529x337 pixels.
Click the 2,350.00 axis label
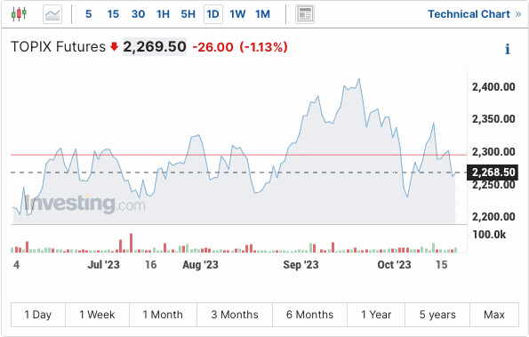point(493,119)
